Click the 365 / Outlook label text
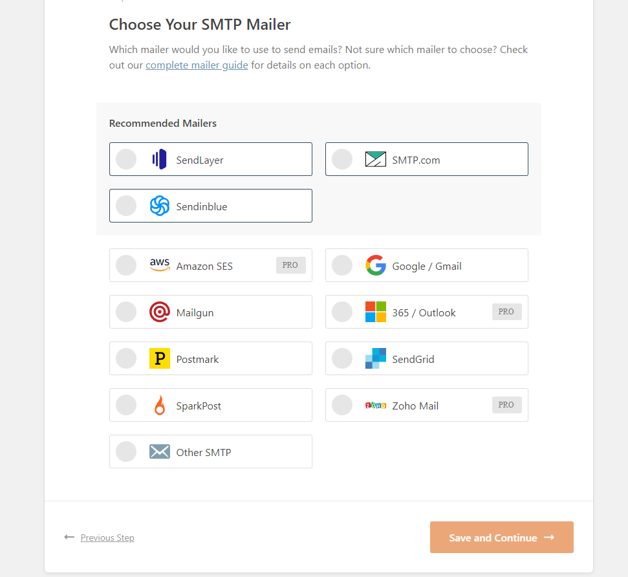The image size is (628, 577). coord(424,313)
